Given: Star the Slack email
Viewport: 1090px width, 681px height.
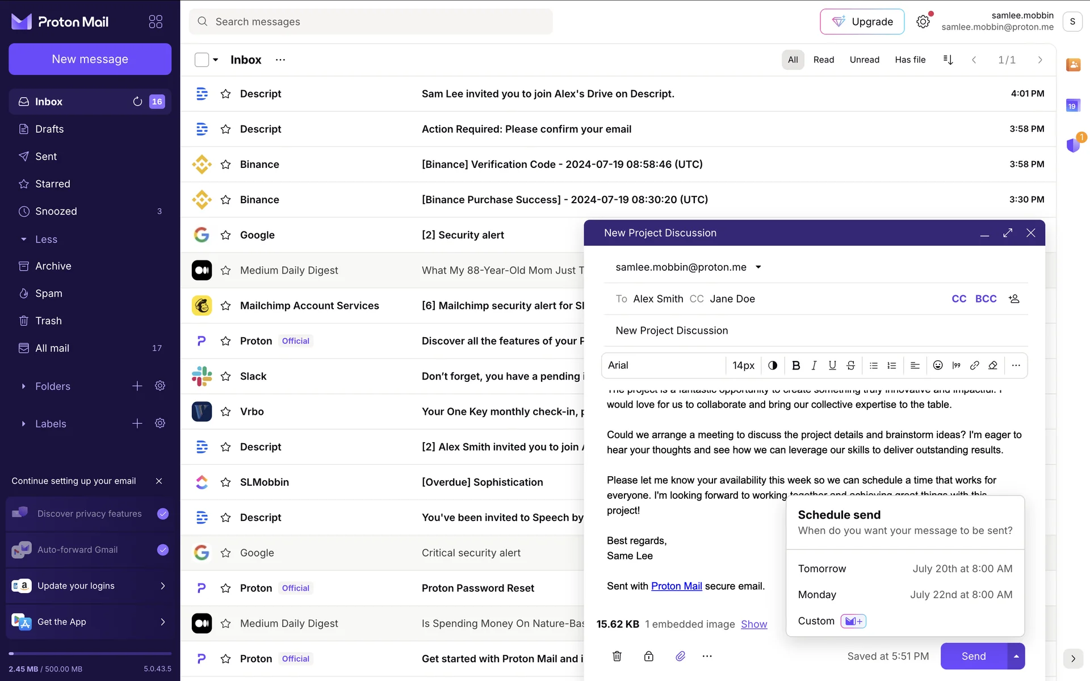Looking at the screenshot, I should [225, 376].
